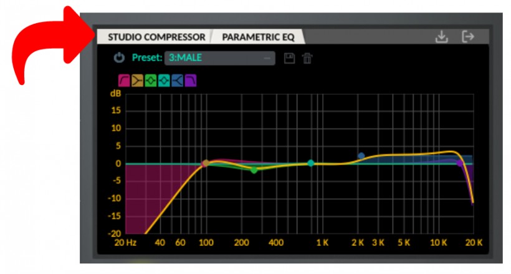Viewport: 511px width, 274px height.
Task: Select the yellow EQ node at 100 Hz
Action: coord(206,163)
